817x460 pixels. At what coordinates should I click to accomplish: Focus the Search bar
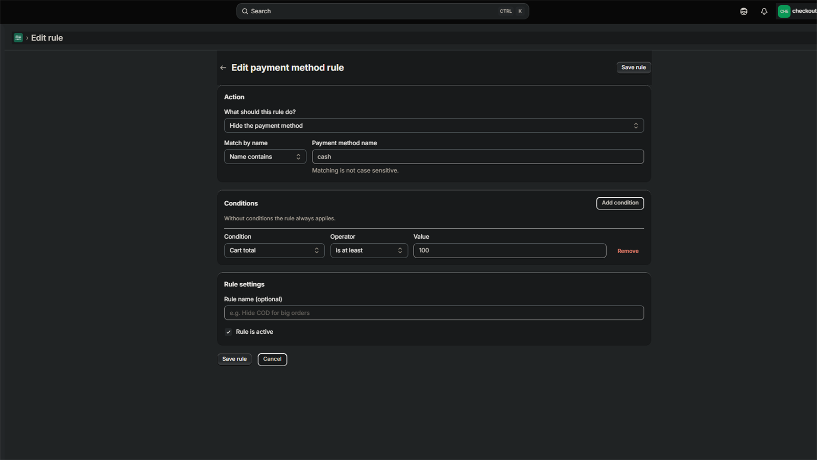(x=382, y=11)
